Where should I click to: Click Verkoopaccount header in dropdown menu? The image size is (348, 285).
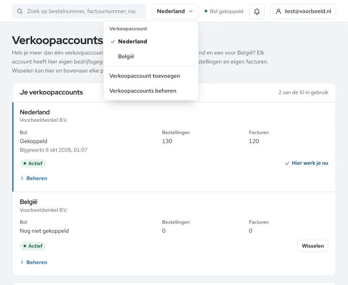pyautogui.click(x=128, y=29)
